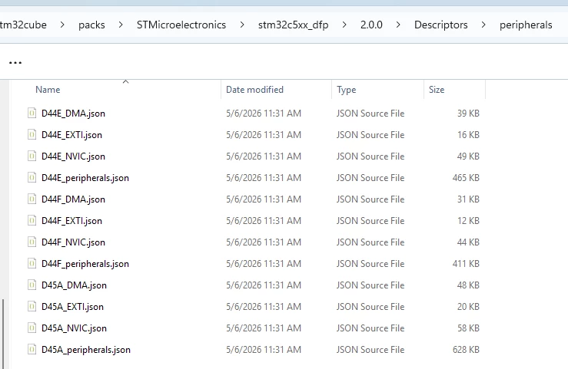
Task: Select the D44E_NVIC.json file icon
Action: tap(32, 156)
